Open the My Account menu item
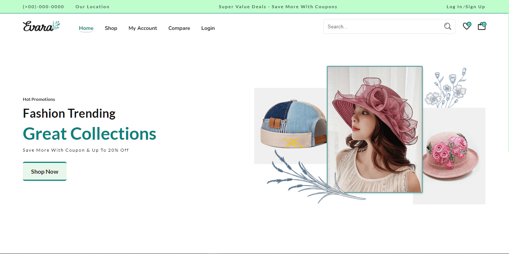The image size is (509, 254). (x=143, y=28)
